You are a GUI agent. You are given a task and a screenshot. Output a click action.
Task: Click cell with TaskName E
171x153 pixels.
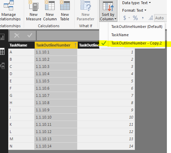21,81
